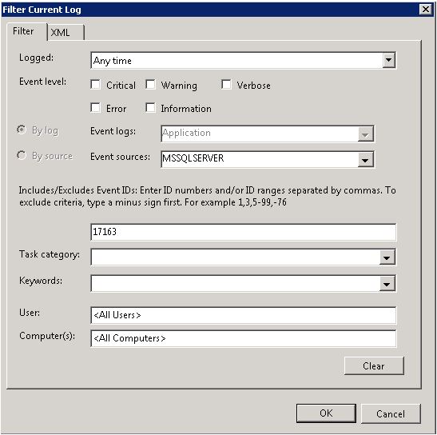Click the User field showing All Users
The image size is (437, 435).
(x=243, y=315)
